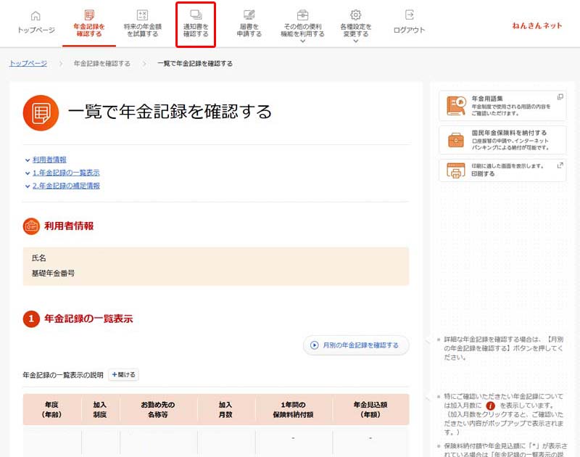This screenshot has height=457, width=580.
Task: Jump to 利用者情報 anchor link
Action: pyautogui.click(x=49, y=160)
